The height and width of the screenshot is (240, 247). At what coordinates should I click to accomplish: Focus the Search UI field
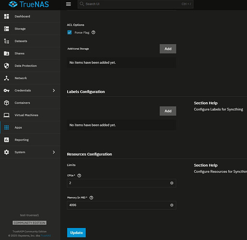click(135, 4)
